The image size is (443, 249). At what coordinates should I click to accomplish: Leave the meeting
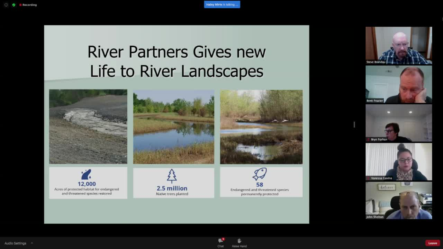pos(433,243)
